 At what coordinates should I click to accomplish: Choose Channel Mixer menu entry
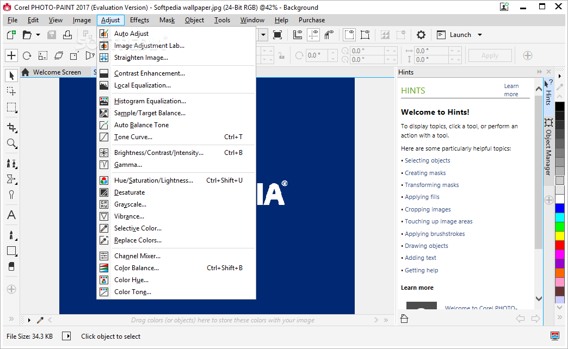coord(175,256)
